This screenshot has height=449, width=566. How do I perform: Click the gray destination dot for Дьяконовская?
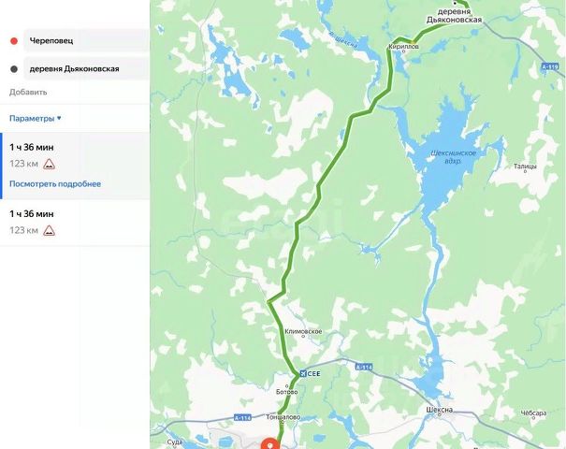coord(14,69)
